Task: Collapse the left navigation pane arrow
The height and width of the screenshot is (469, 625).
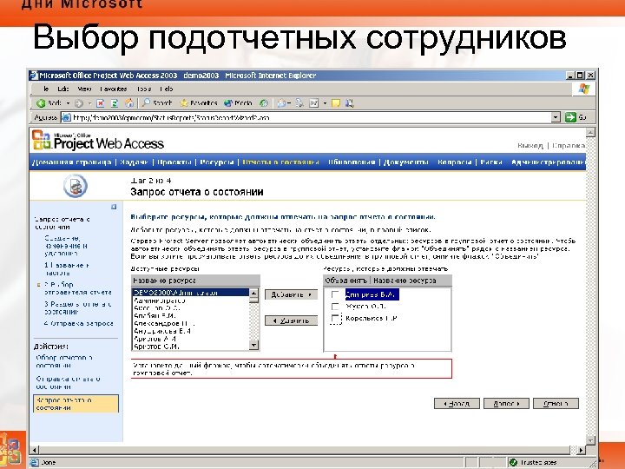Action: (x=114, y=207)
